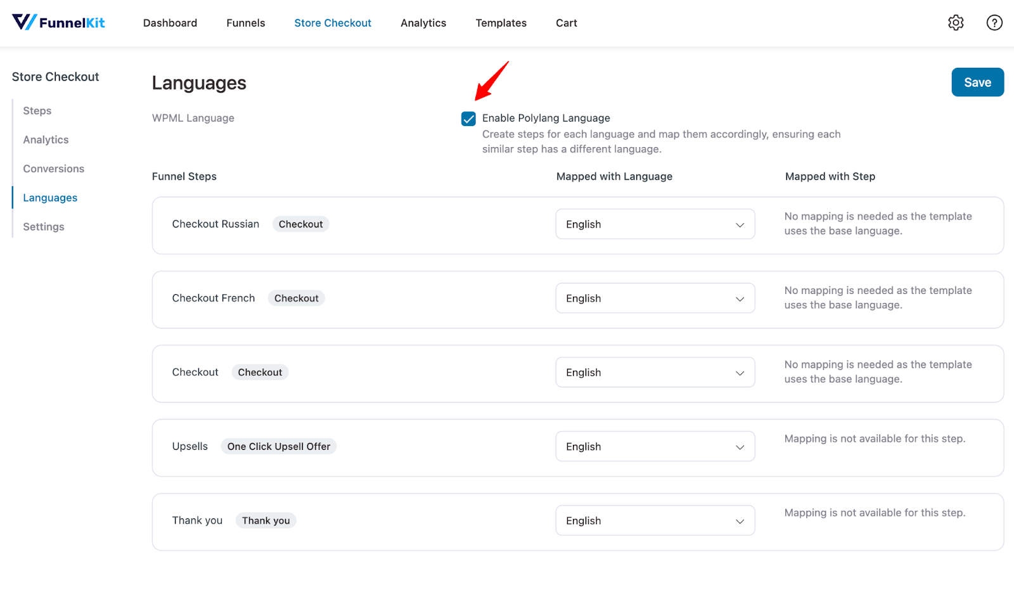Click the Checkout tag beside Checkout Russian
Image resolution: width=1014 pixels, height=590 pixels.
tap(301, 224)
